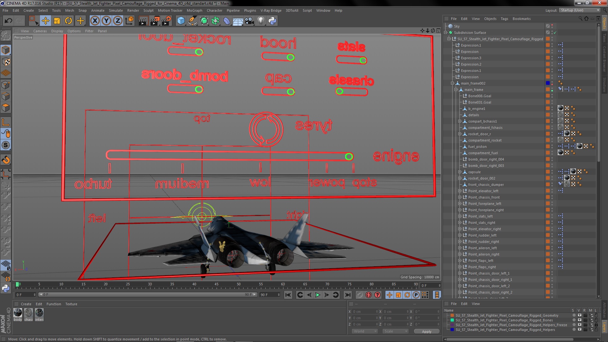This screenshot has height=342, width=608.
Task: Click the magnet tool icon in sidebar
Action: point(6,160)
